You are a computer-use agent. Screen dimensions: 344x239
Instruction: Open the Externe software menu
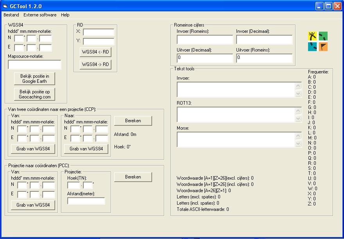(x=40, y=15)
